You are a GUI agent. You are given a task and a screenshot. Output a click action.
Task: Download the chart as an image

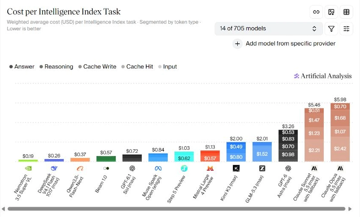(331, 12)
